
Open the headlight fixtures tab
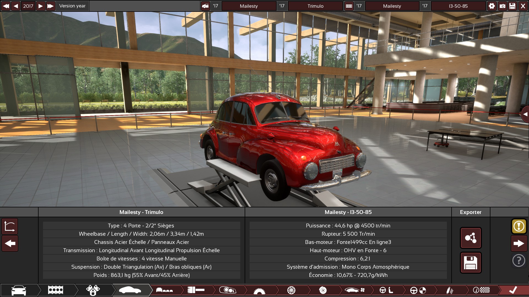coord(228,290)
